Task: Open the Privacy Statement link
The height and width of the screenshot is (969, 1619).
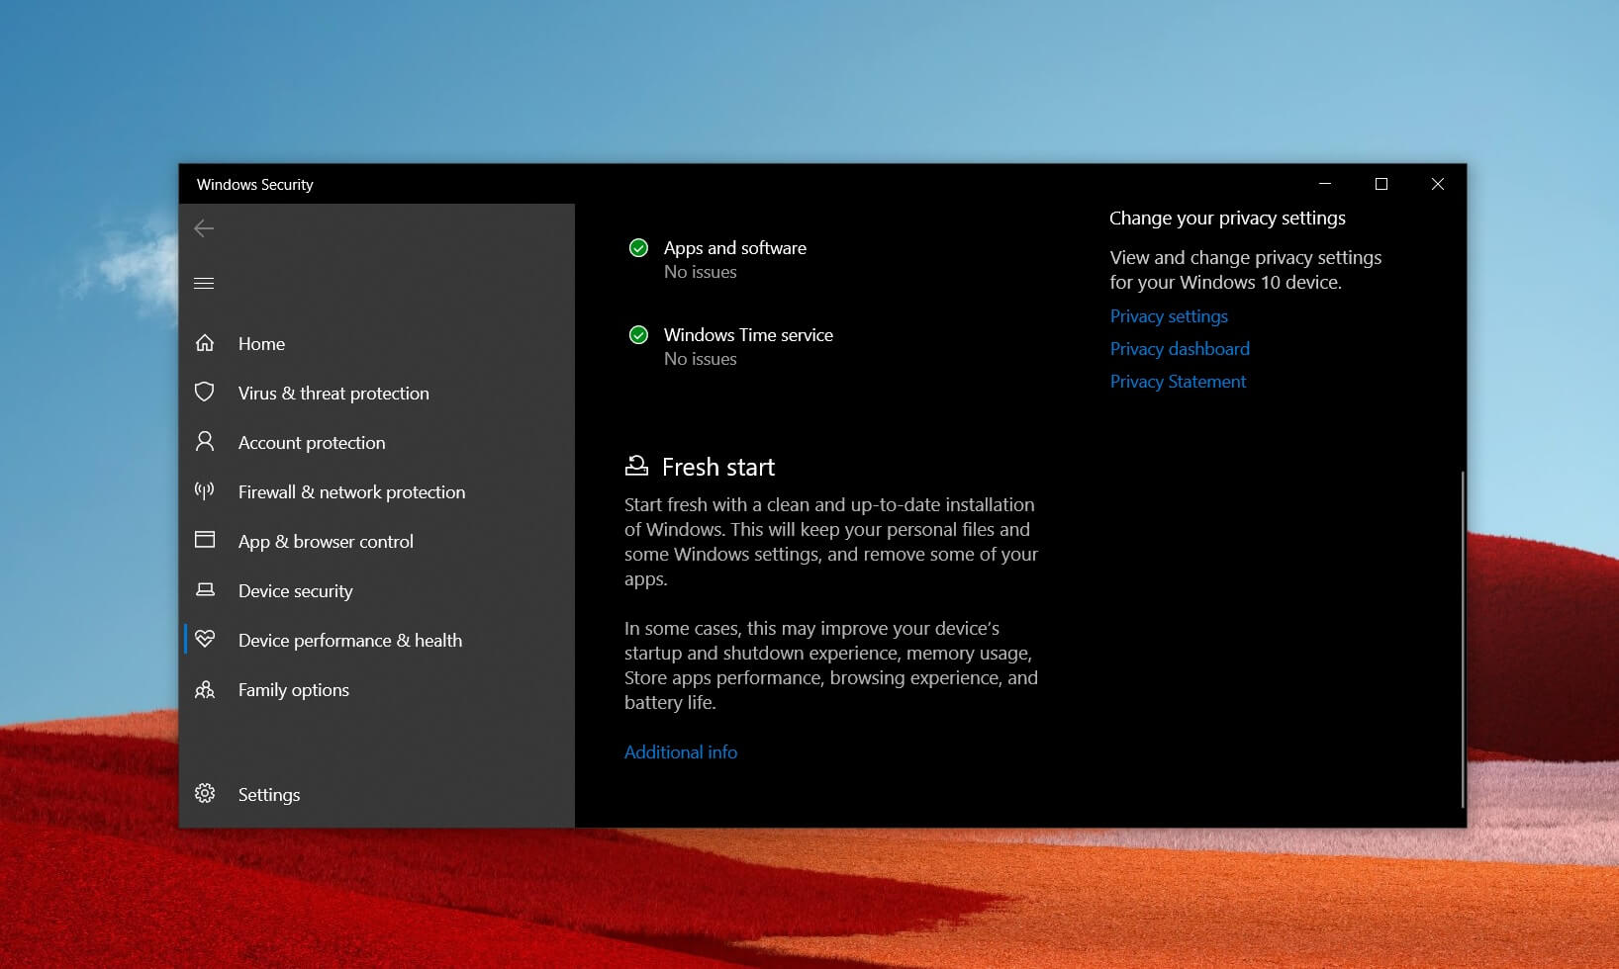Action: [1178, 382]
